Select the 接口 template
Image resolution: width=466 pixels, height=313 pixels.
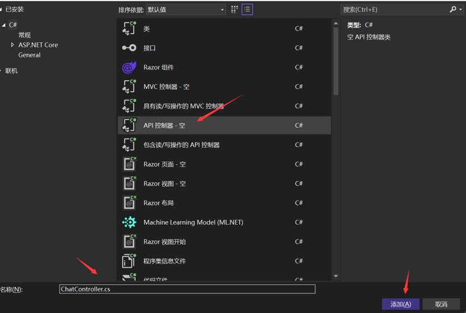click(224, 48)
